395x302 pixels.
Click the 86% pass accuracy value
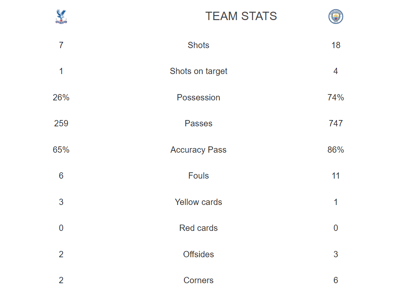coord(336,150)
